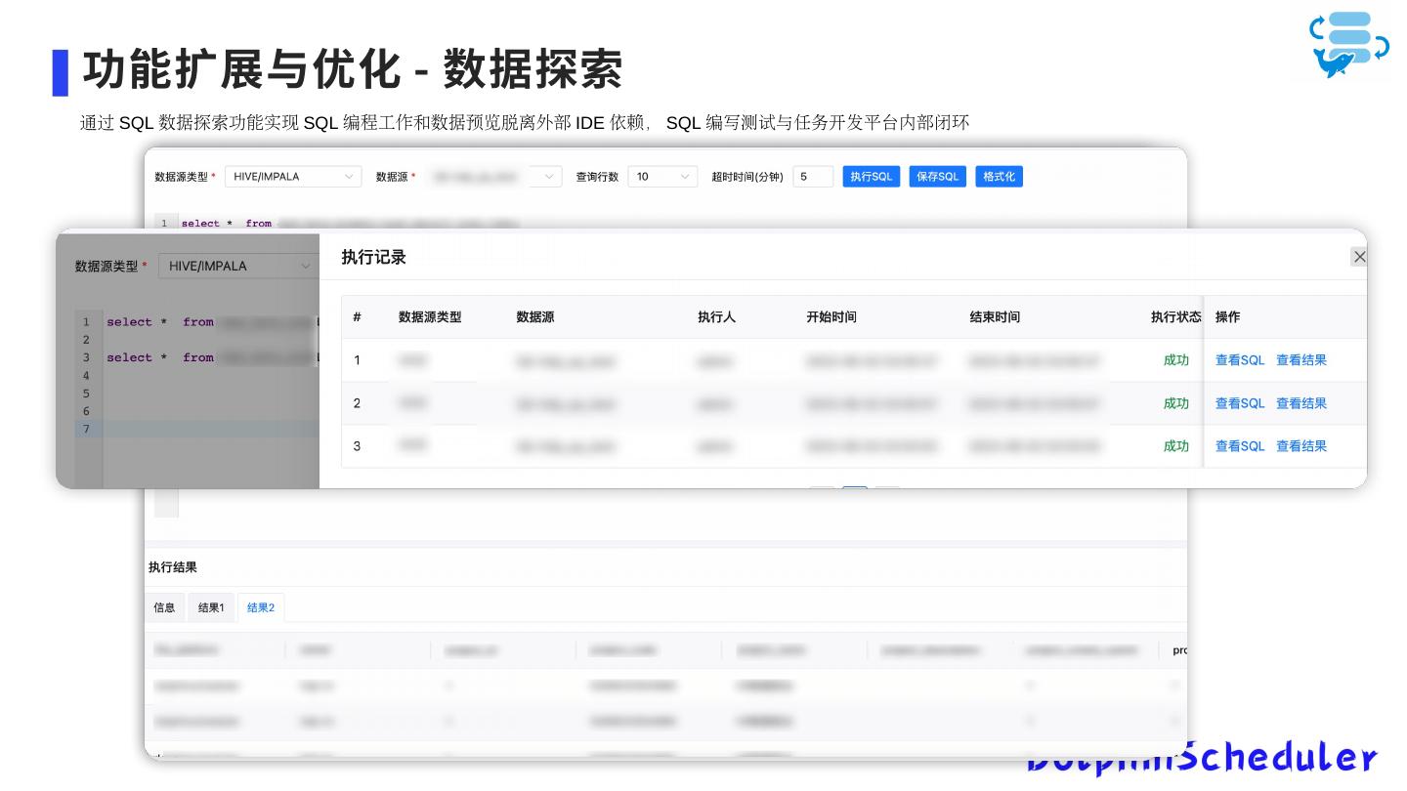This screenshot has width=1407, height=791.
Task: Switch to the 结果2 tab
Action: 261,607
